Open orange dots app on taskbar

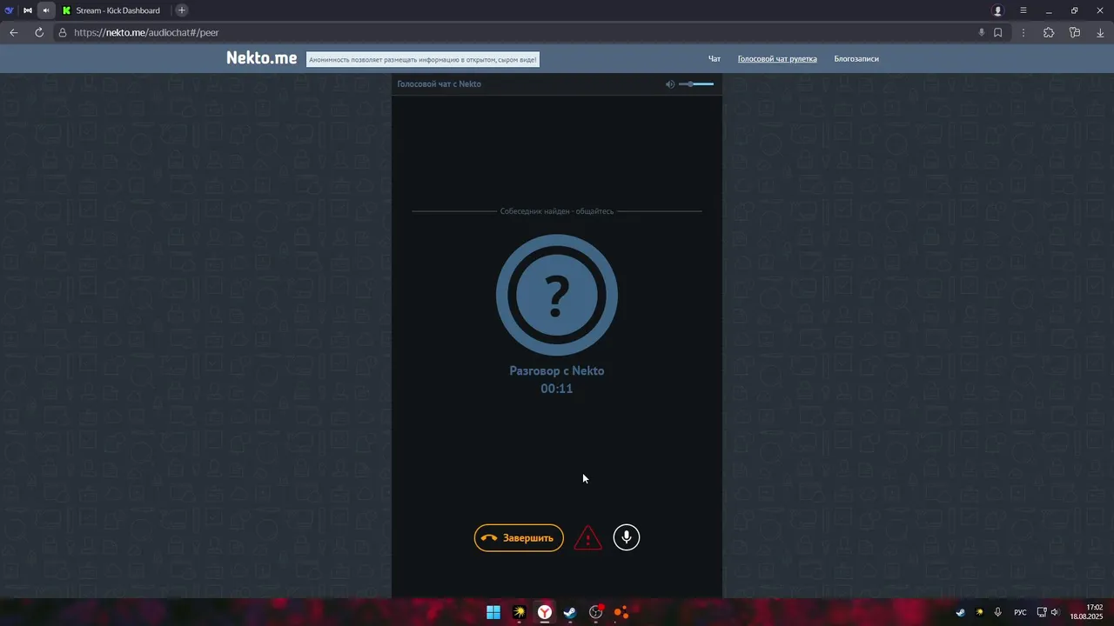[x=621, y=612]
